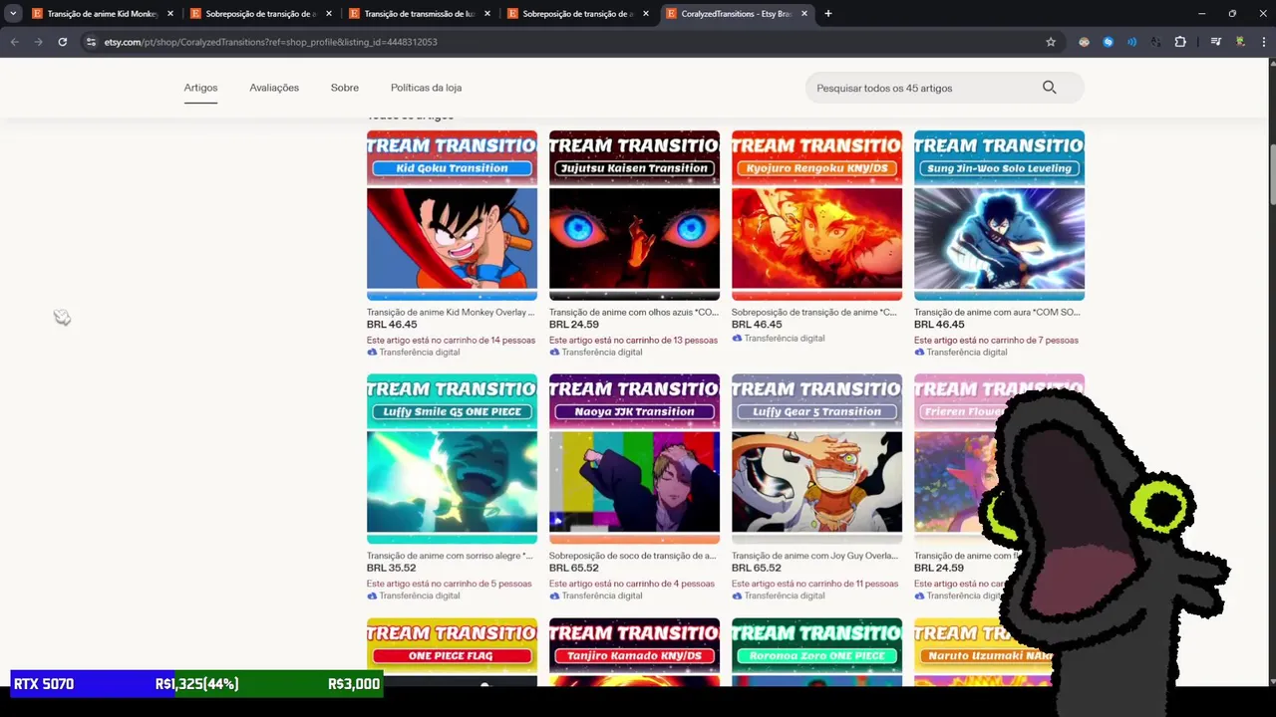This screenshot has height=717, width=1276.
Task: Bookmark this page with the star icon
Action: click(x=1051, y=42)
